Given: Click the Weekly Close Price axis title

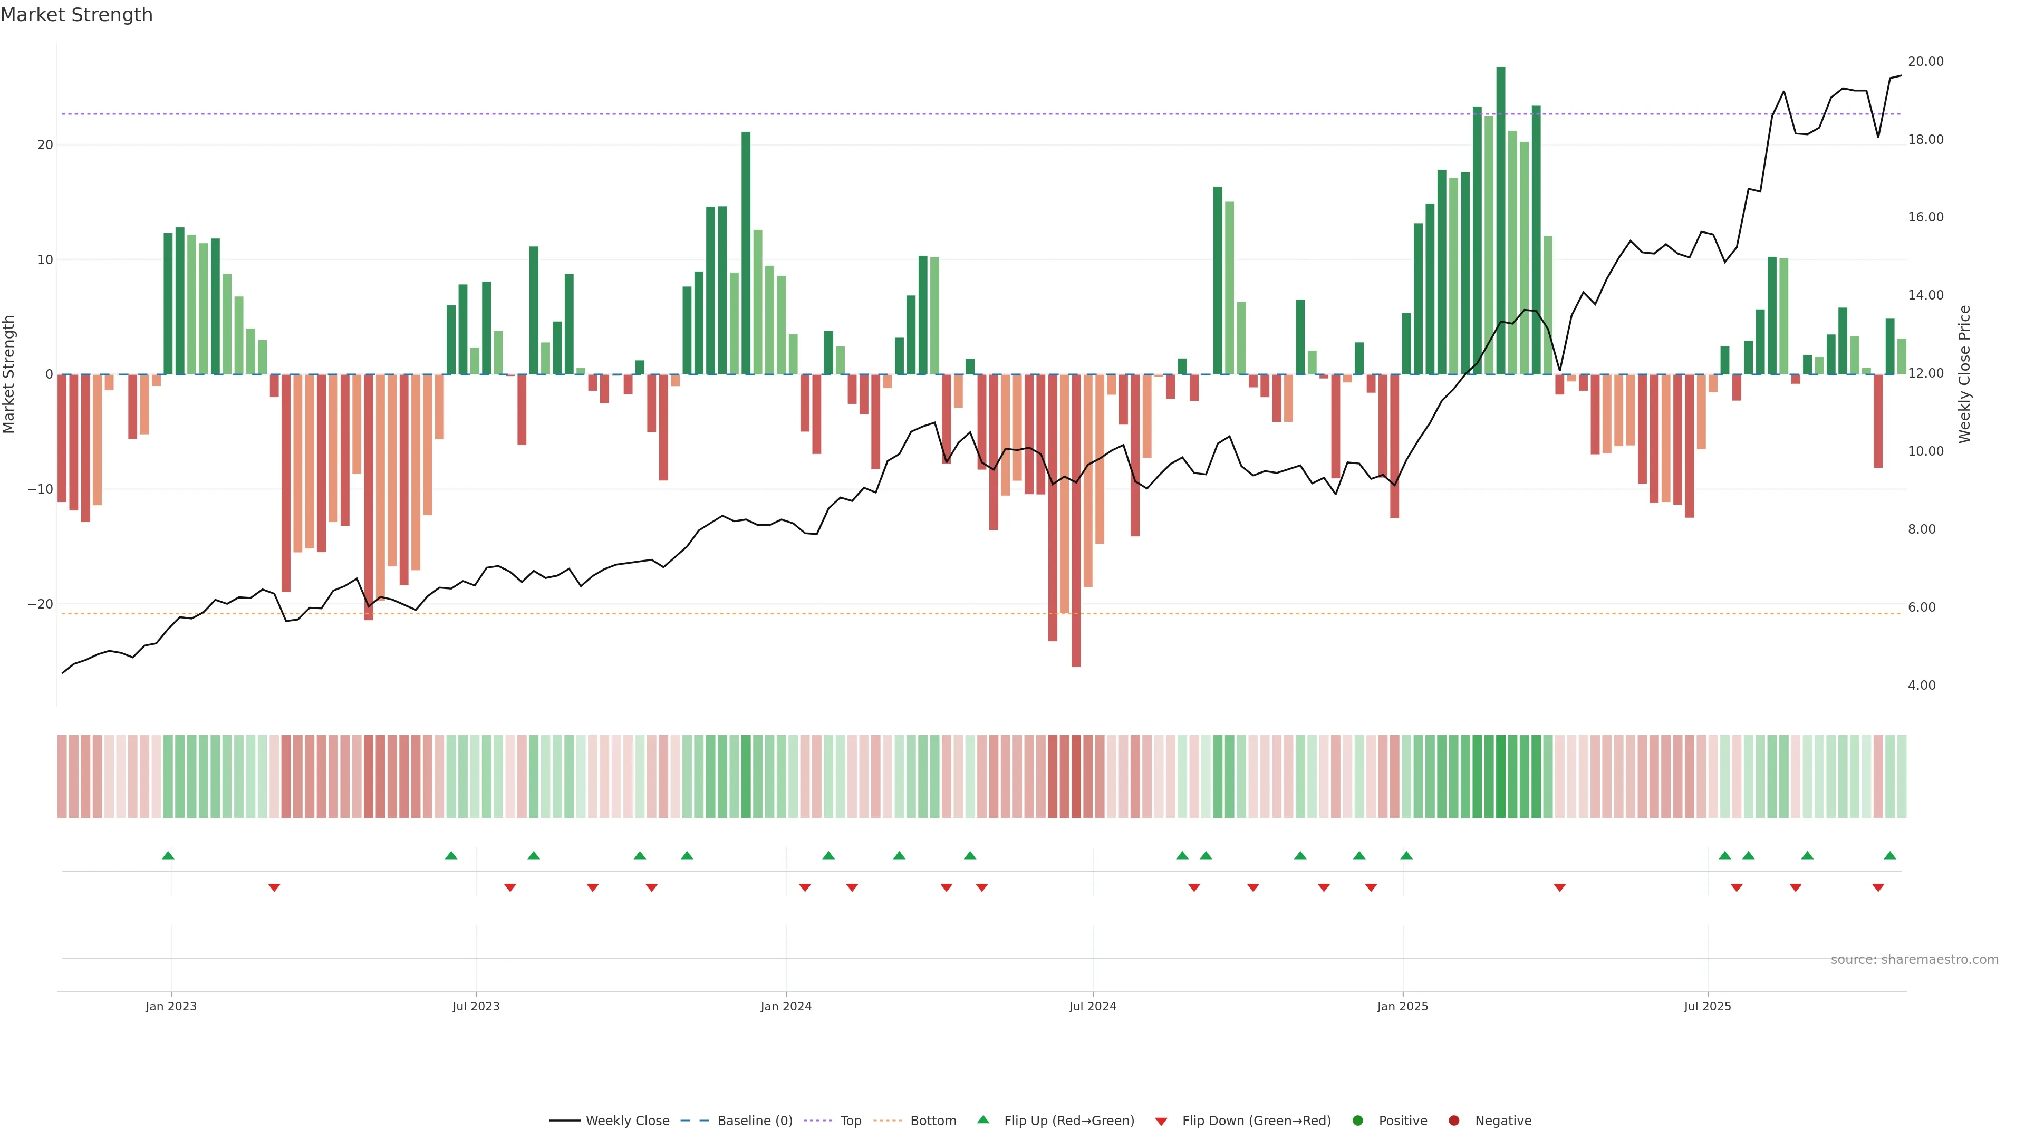Looking at the screenshot, I should (x=1964, y=374).
